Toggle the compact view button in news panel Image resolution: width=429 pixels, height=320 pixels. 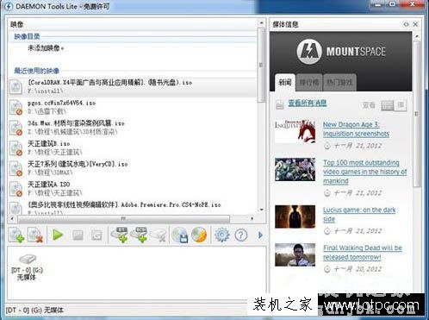(401, 105)
